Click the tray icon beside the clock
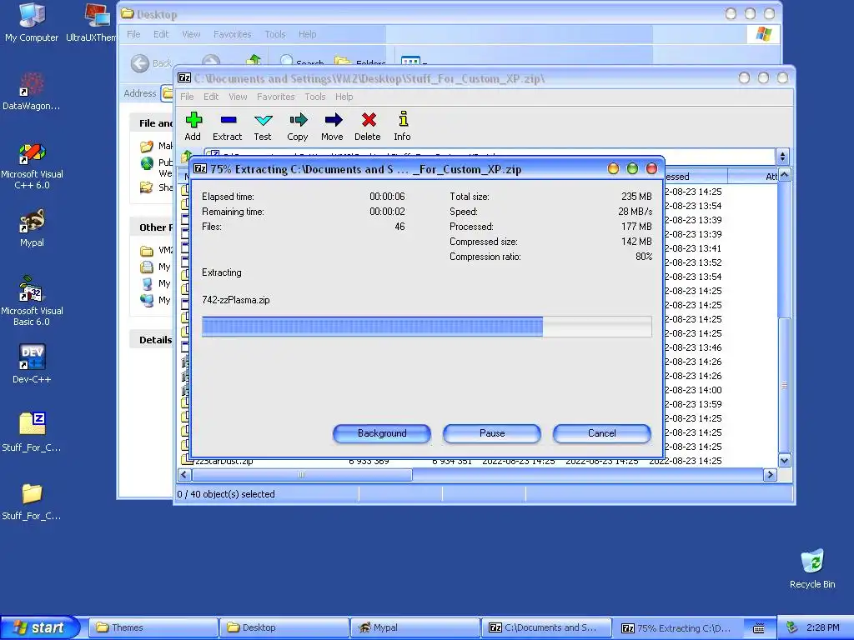Viewport: 854px width, 640px height. (x=792, y=627)
